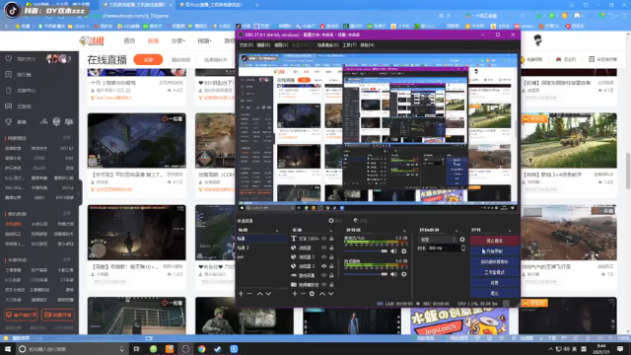
Task: Toggle visibility of the video capture device source
Action: point(324,285)
